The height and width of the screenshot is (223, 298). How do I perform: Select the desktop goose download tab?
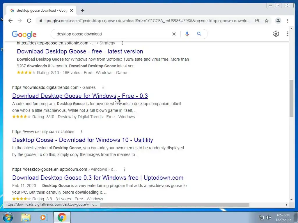pyautogui.click(x=41, y=10)
